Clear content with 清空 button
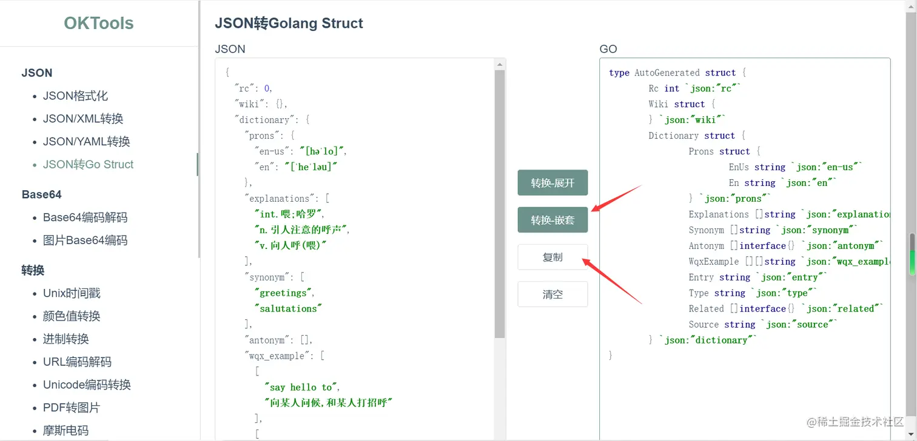 [x=553, y=294]
